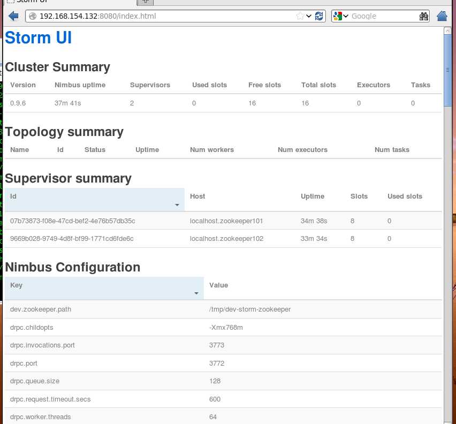Click the drpc.request.timeout.secs key
Image resolution: width=456 pixels, height=424 pixels.
pos(50,399)
